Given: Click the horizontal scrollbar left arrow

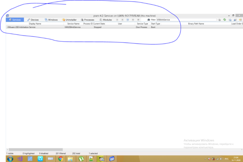Looking at the screenshot, I should [x=7, y=149].
